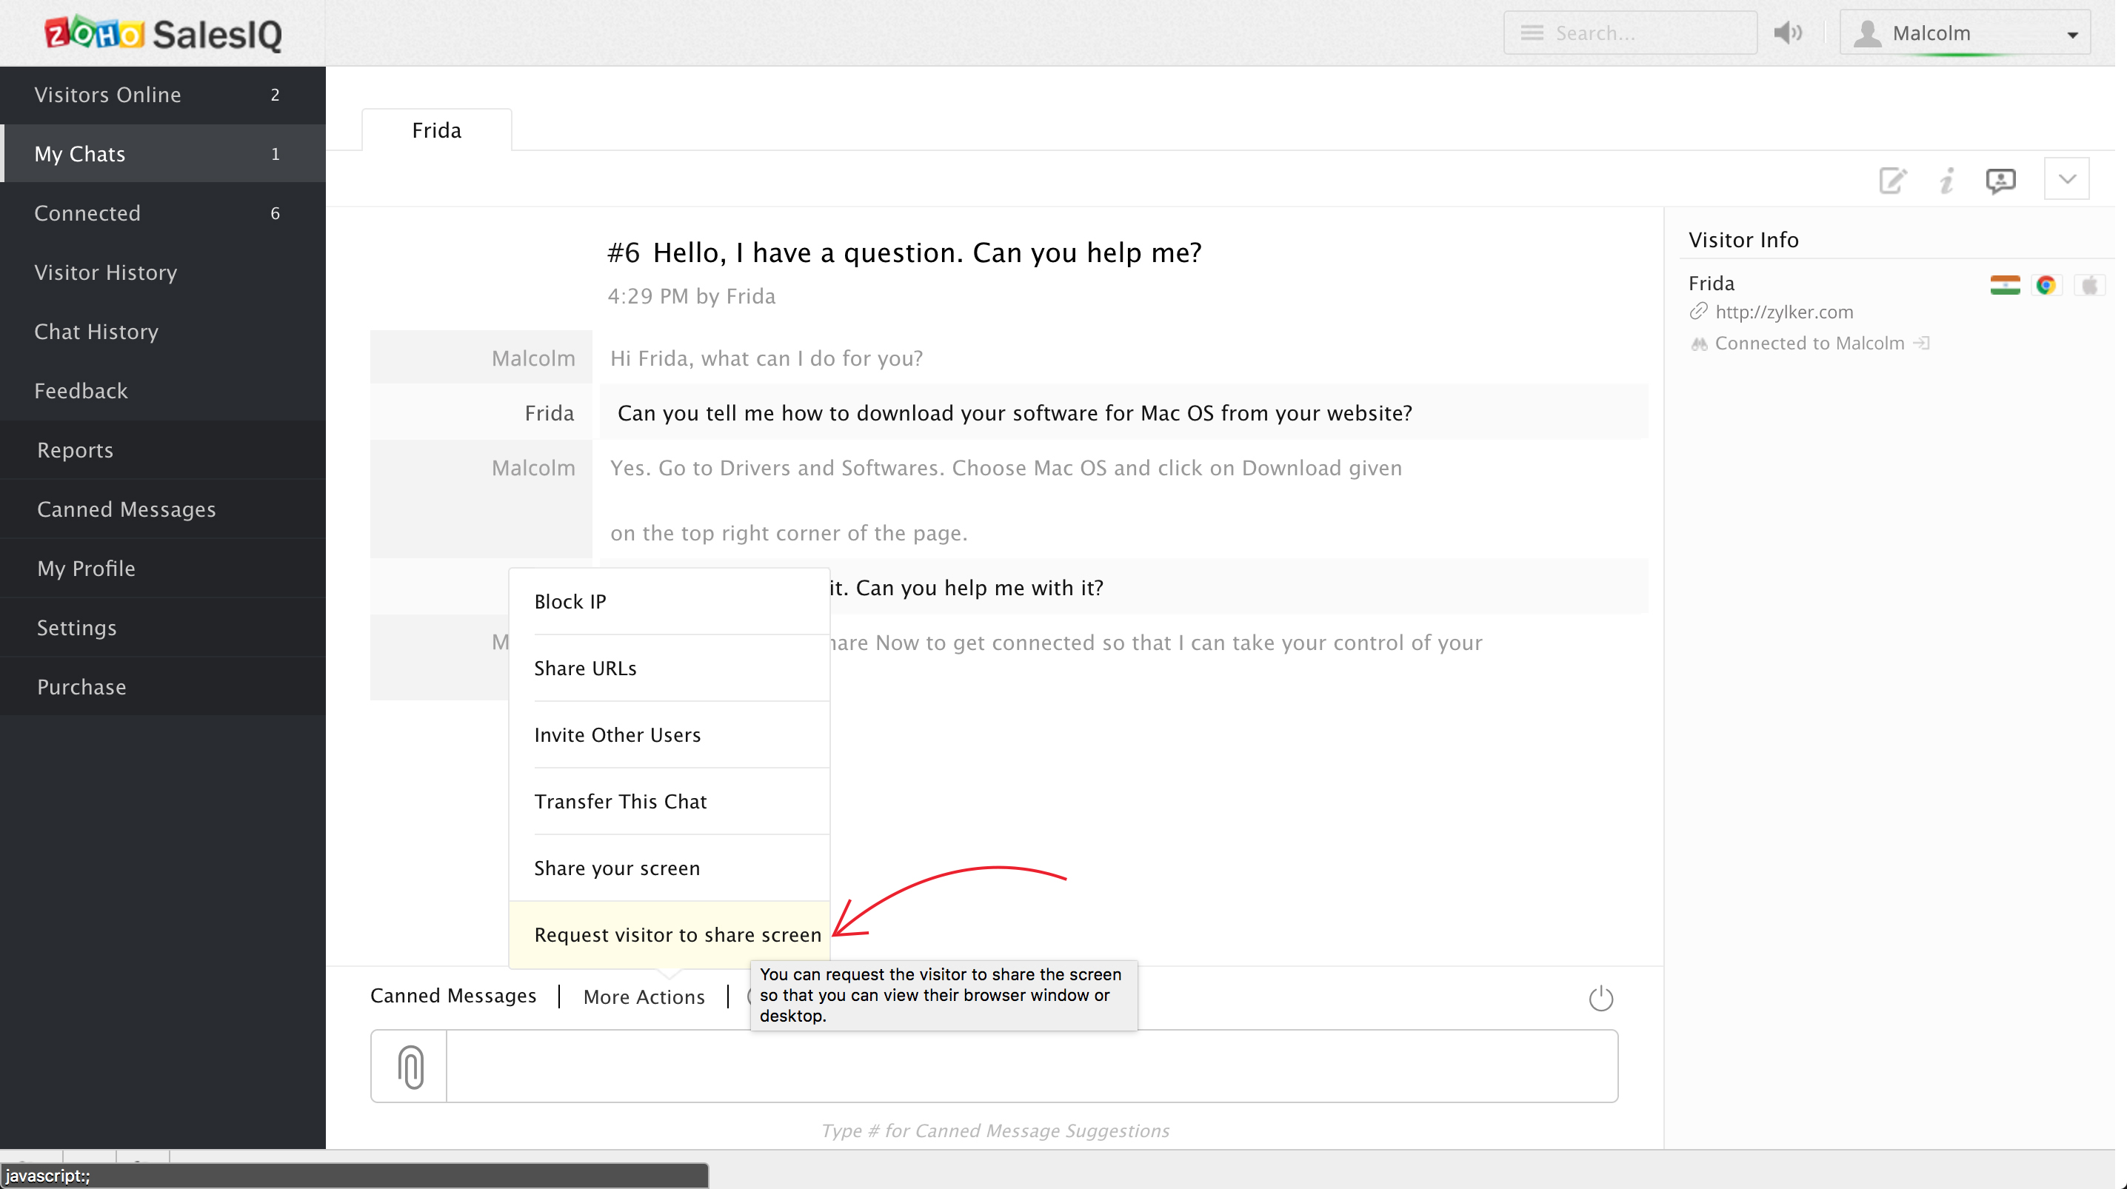Select 'Transfer This Chat' from context menu
This screenshot has height=1189, width=2127.
619,800
